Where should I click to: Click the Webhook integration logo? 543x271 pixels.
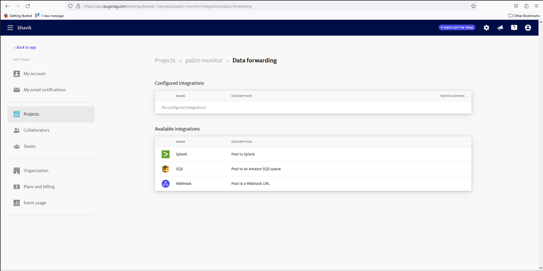(x=166, y=184)
